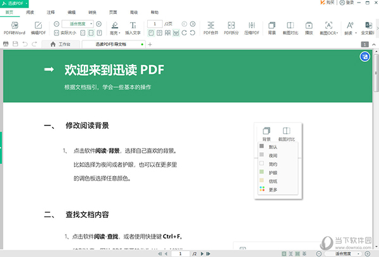
Task: Rotate page clockwise
Action: click(x=184, y=33)
